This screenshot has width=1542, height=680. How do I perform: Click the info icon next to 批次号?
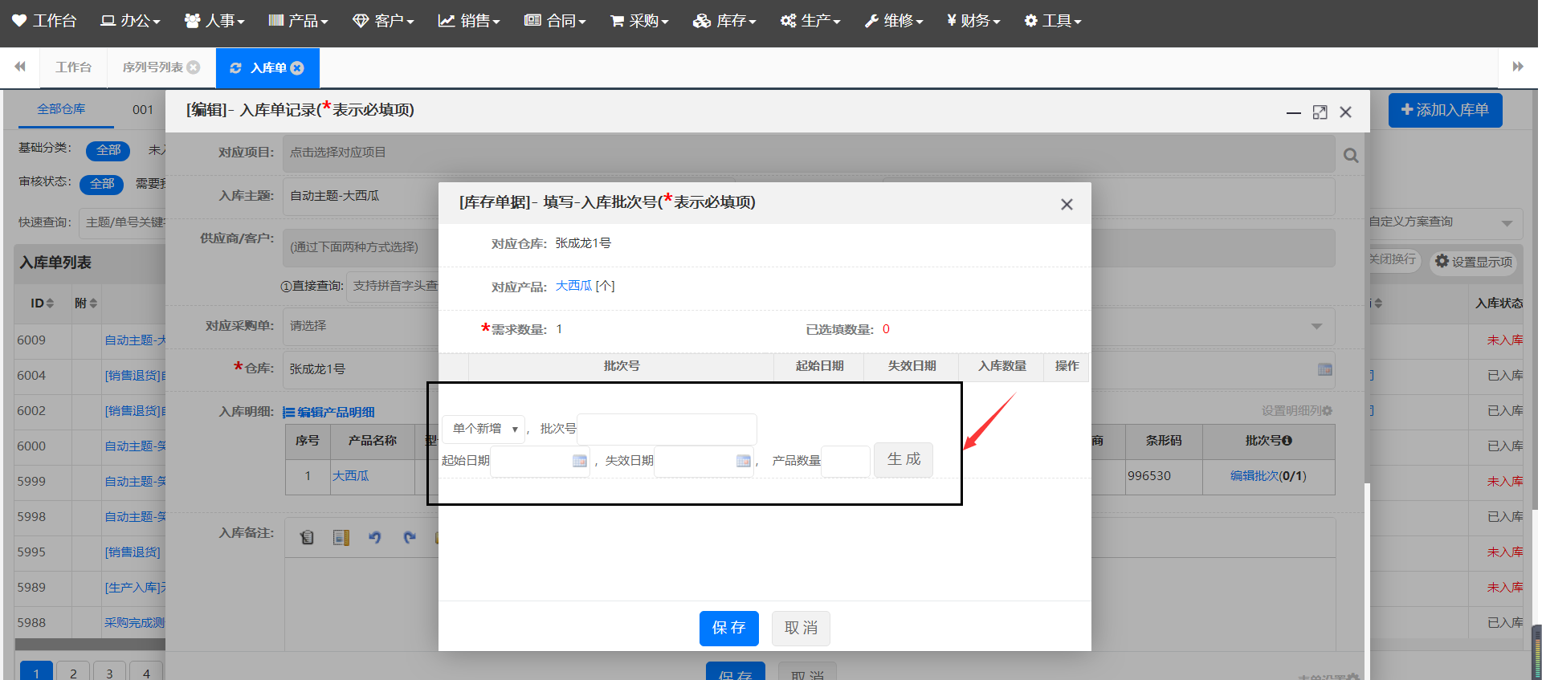[x=1287, y=441]
